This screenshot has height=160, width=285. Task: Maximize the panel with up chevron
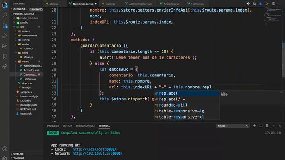click(273, 125)
